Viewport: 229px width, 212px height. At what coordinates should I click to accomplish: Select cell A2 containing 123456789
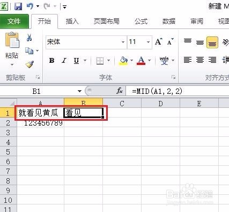(x=40, y=123)
